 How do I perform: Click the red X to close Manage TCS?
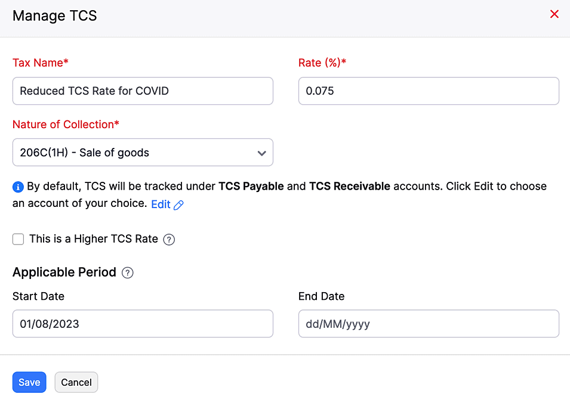554,14
